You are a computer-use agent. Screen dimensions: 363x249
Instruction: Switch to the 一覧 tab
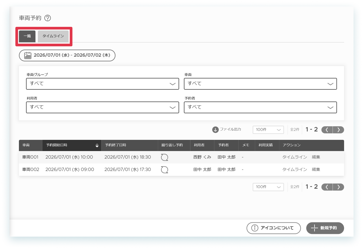tap(27, 36)
